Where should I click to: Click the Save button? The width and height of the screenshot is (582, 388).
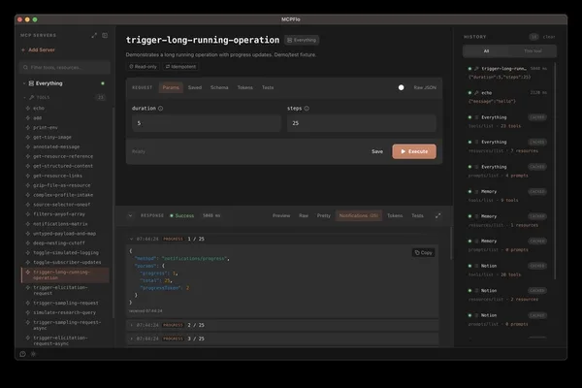[x=377, y=151]
